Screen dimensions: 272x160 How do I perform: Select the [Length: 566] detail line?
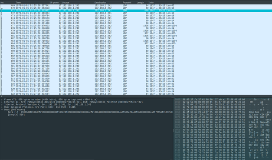[16, 115]
